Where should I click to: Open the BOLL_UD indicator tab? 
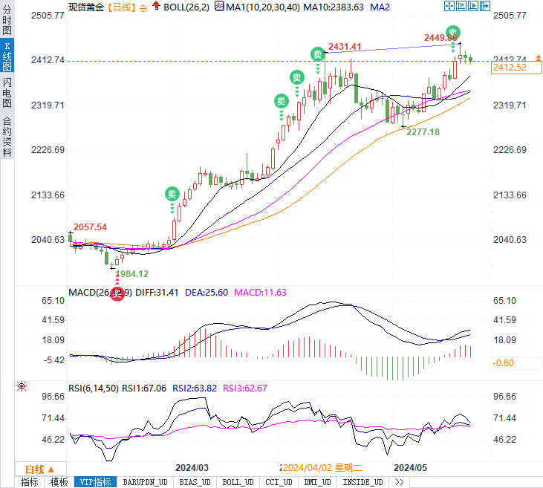tap(238, 482)
